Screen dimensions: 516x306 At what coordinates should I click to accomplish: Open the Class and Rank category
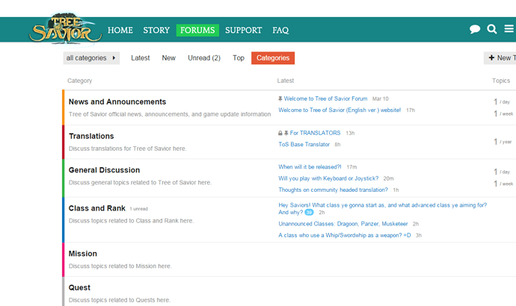coord(96,207)
